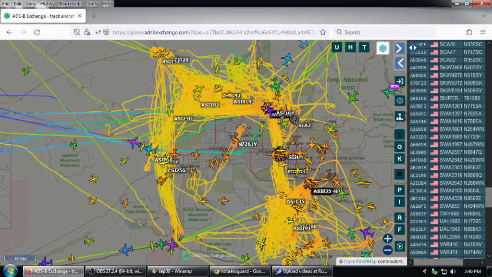Select the TWY468 row in aircraft table
The height and width of the screenshot is (277, 492).
pyautogui.click(x=447, y=214)
